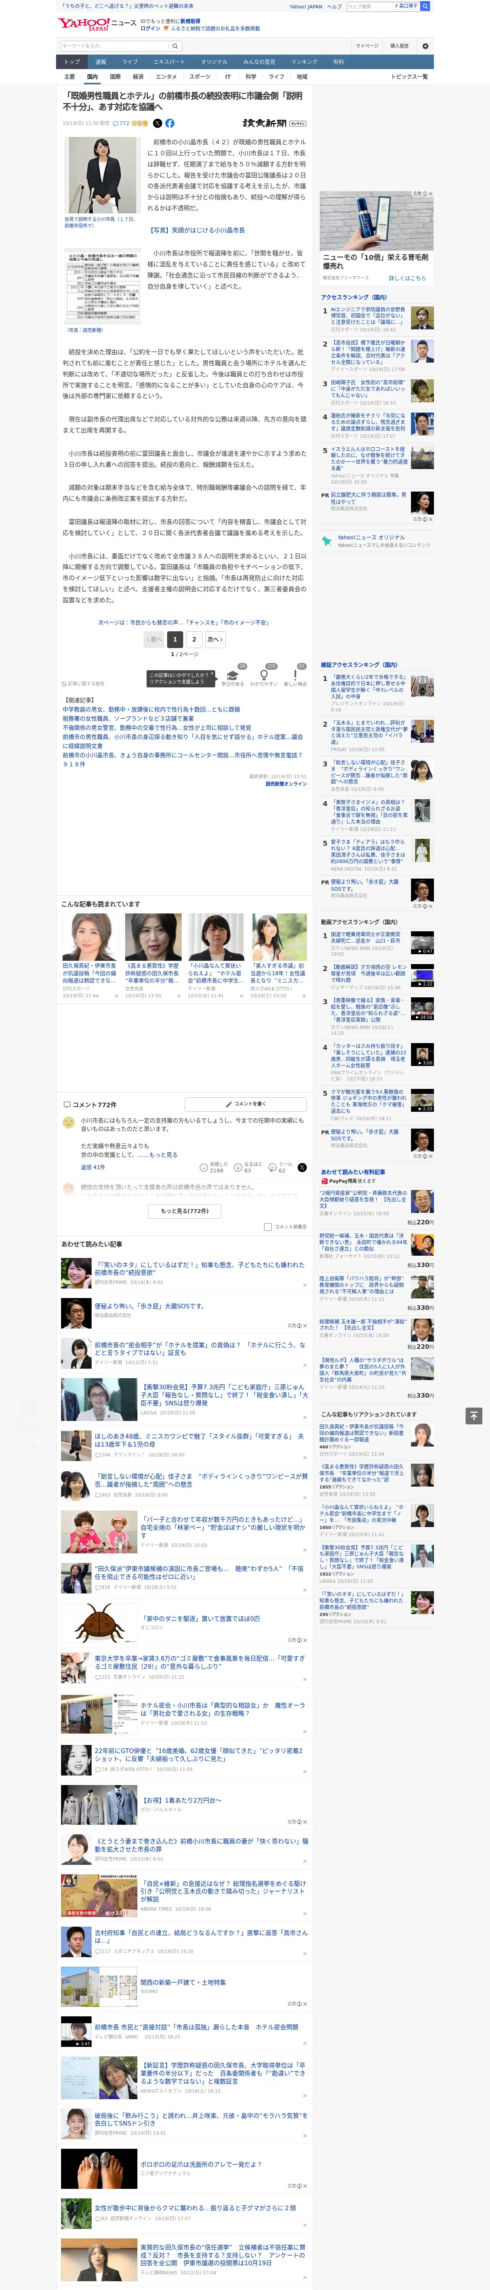Share first comment on X
This screenshot has height=2290, width=490.
[301, 1167]
